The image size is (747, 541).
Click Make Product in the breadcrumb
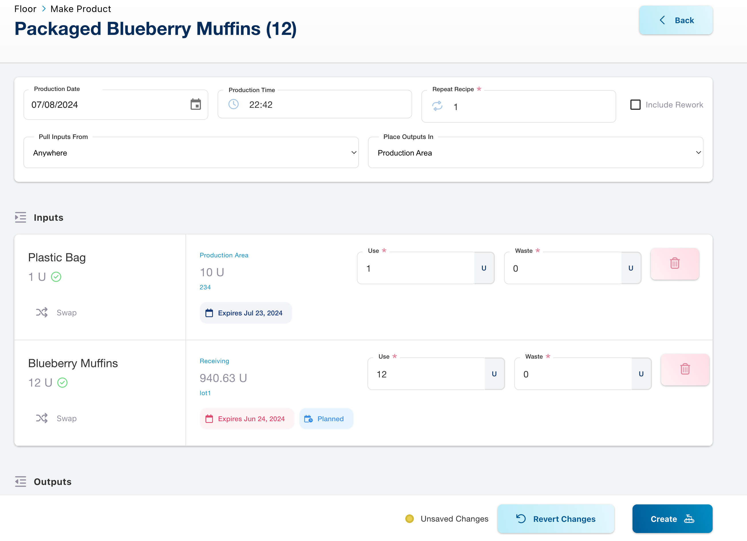coord(81,9)
